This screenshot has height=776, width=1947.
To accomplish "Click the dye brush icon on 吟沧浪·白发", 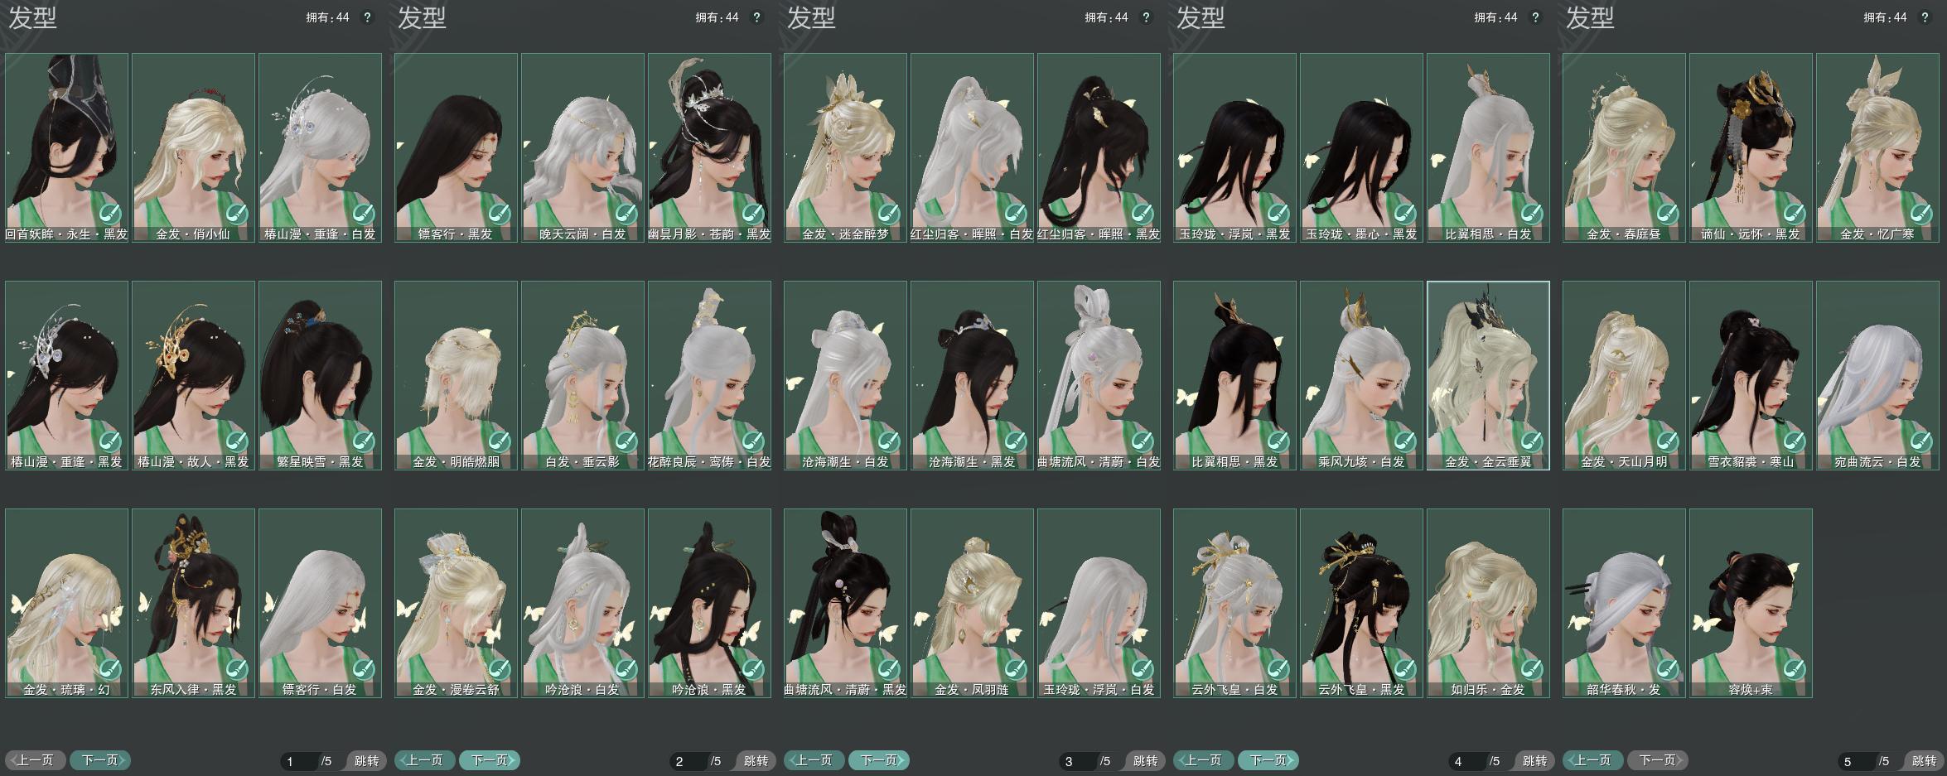I will coord(626,670).
